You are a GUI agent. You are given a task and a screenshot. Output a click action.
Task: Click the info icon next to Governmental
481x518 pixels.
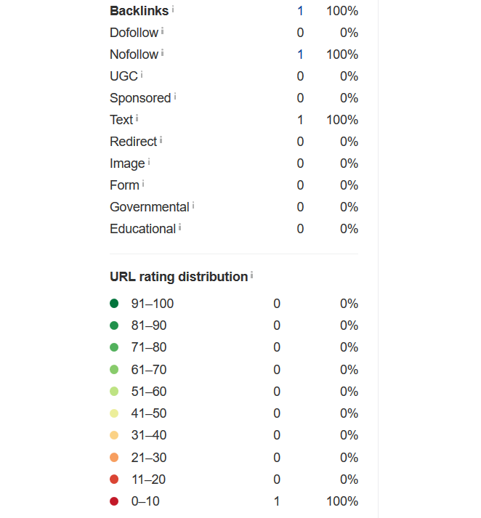click(x=193, y=206)
